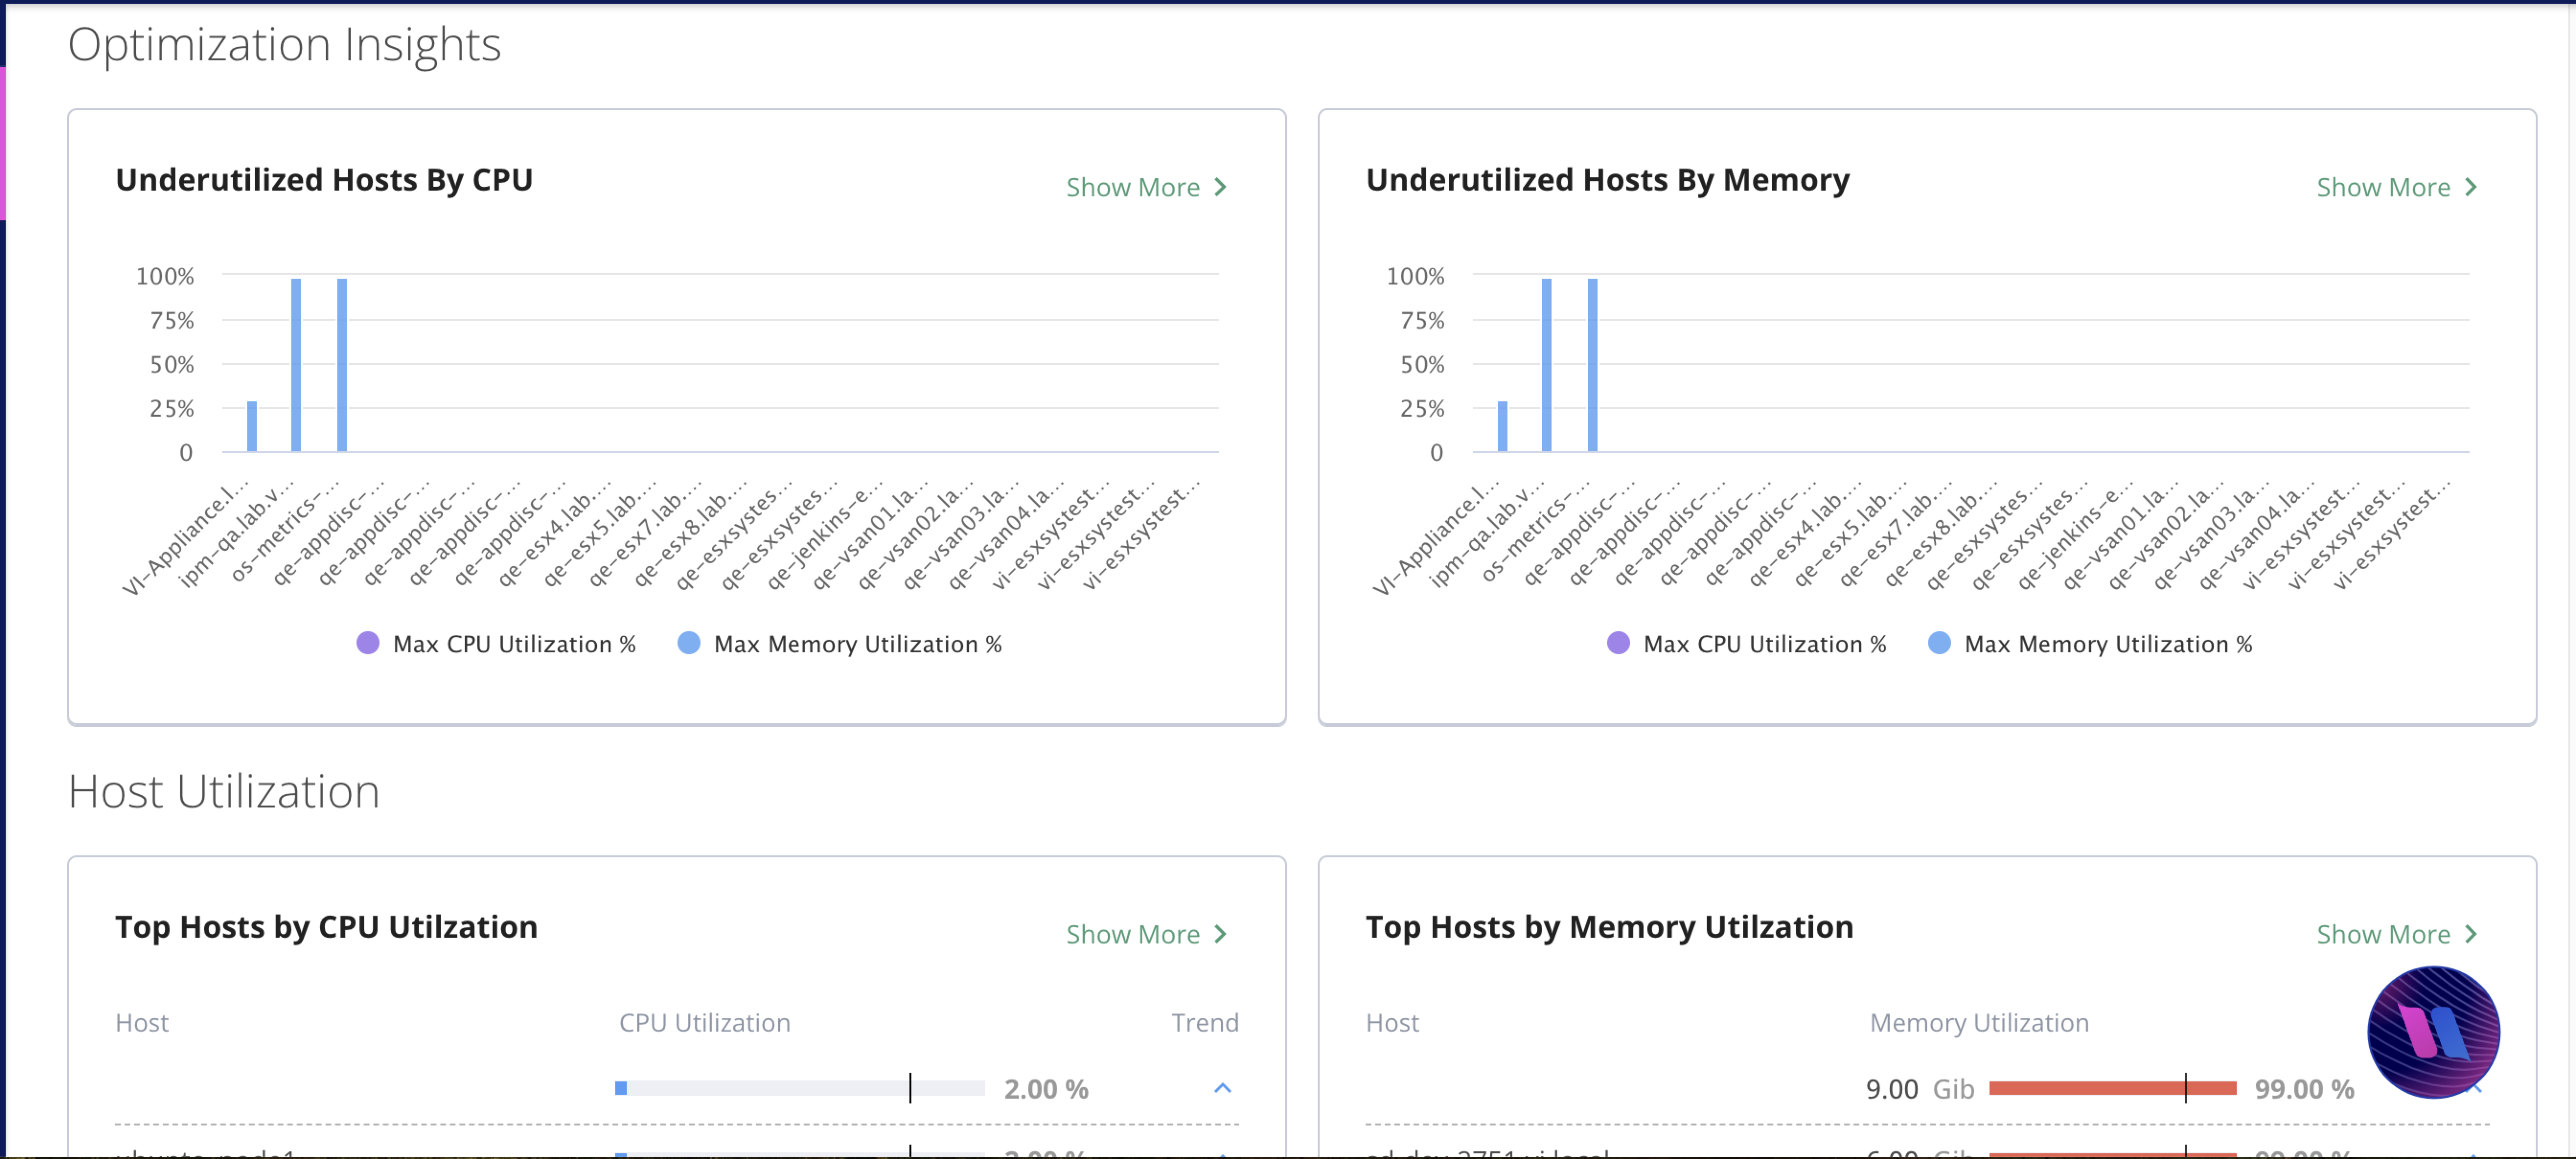Toggle Max CPU Utilization % legend in Memory chart
This screenshot has height=1159, width=2576.
point(1746,644)
